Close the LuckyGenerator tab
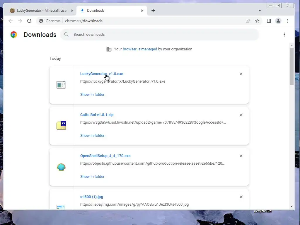Image resolution: width=300 pixels, height=225 pixels. pos(72,11)
